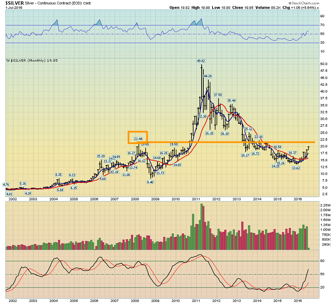
Task: Click the 18.72 low price label
Action: pyautogui.click(x=255, y=154)
